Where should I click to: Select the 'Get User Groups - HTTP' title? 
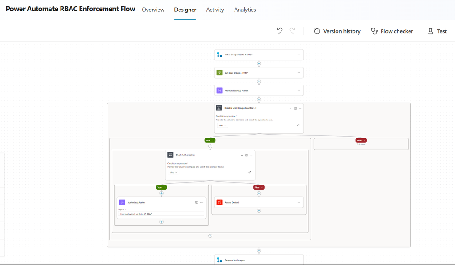pyautogui.click(x=236, y=73)
